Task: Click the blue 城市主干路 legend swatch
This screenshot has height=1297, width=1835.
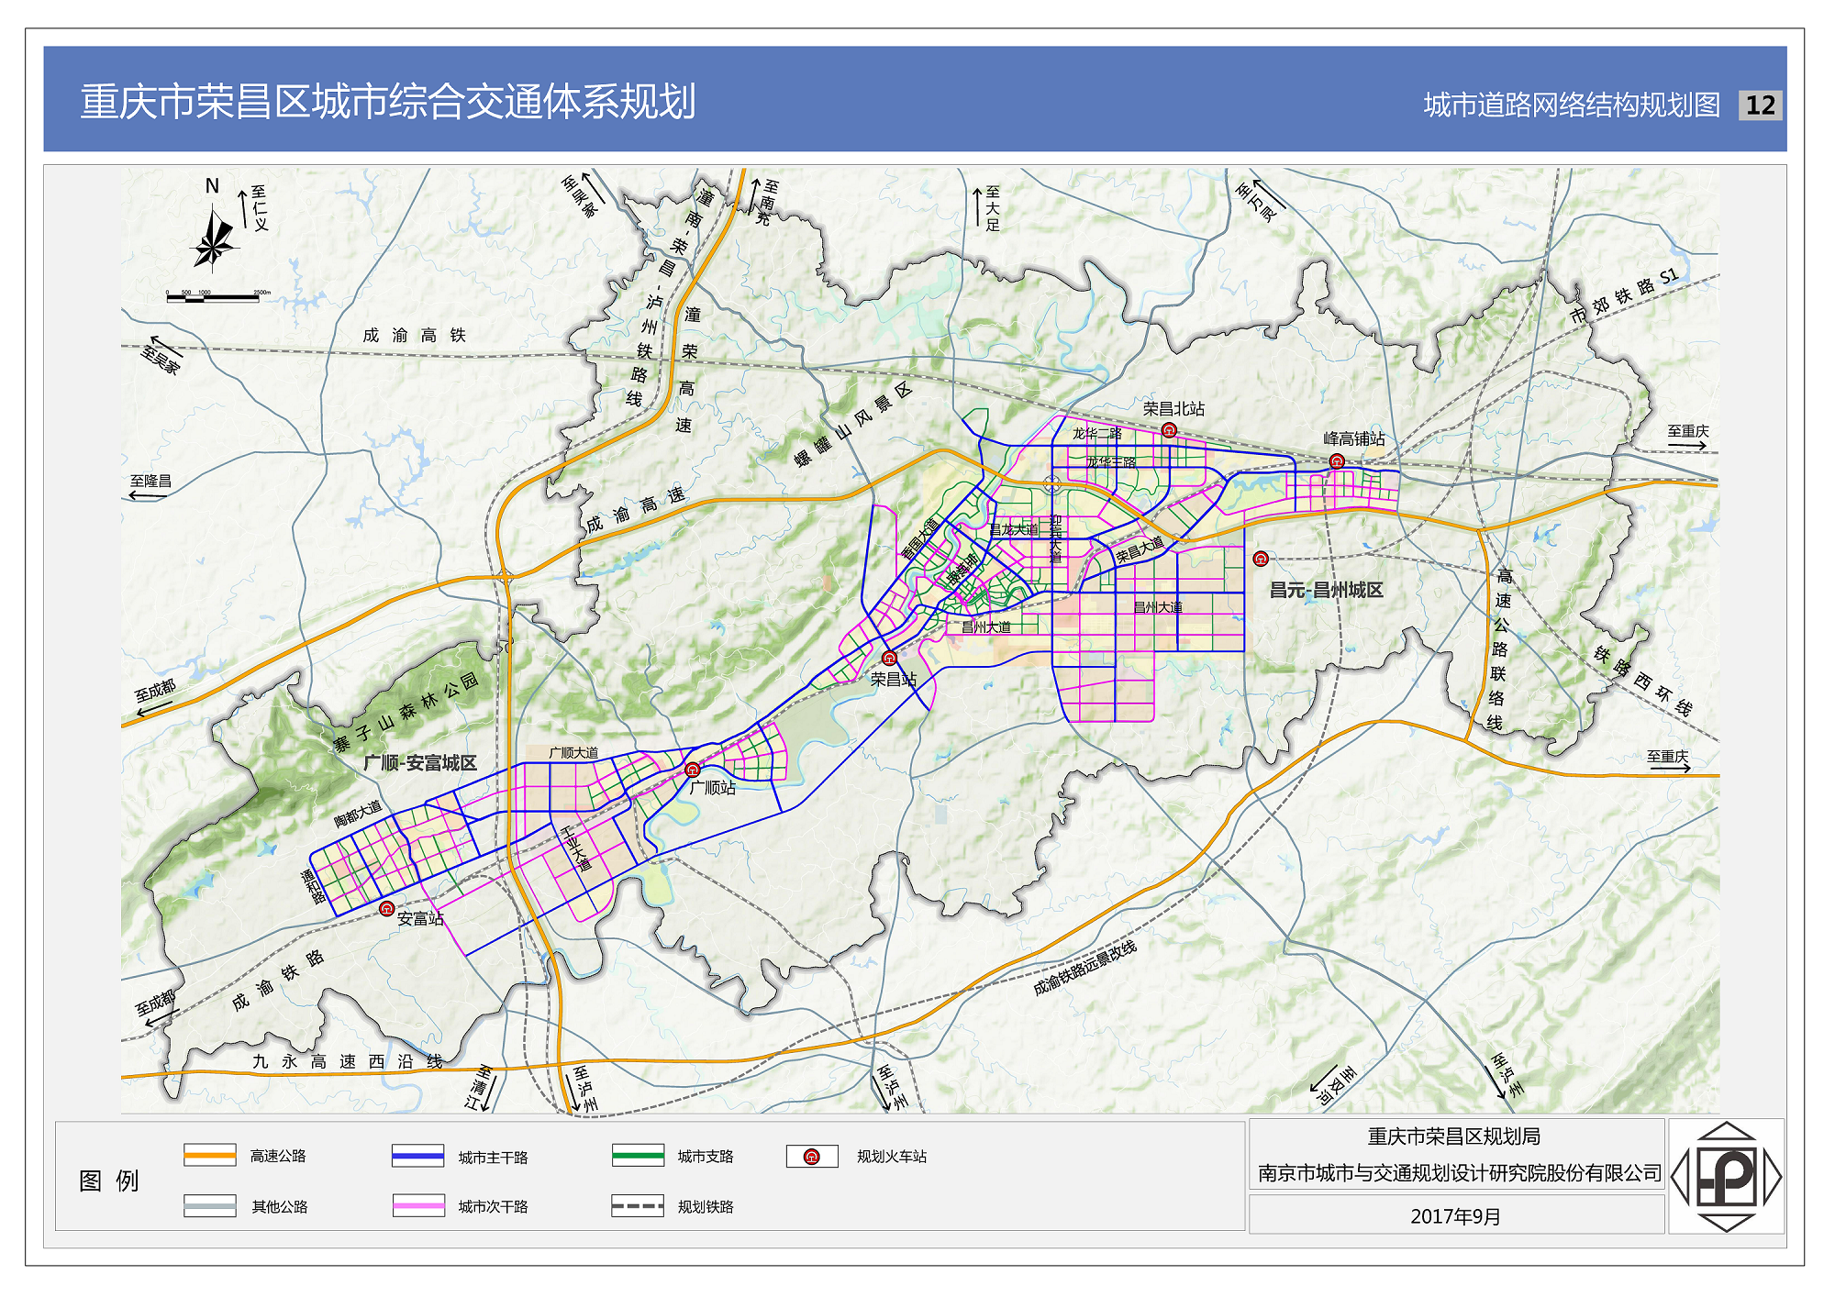Action: (417, 1157)
